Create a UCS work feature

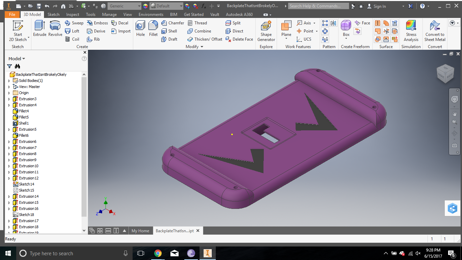click(x=304, y=39)
